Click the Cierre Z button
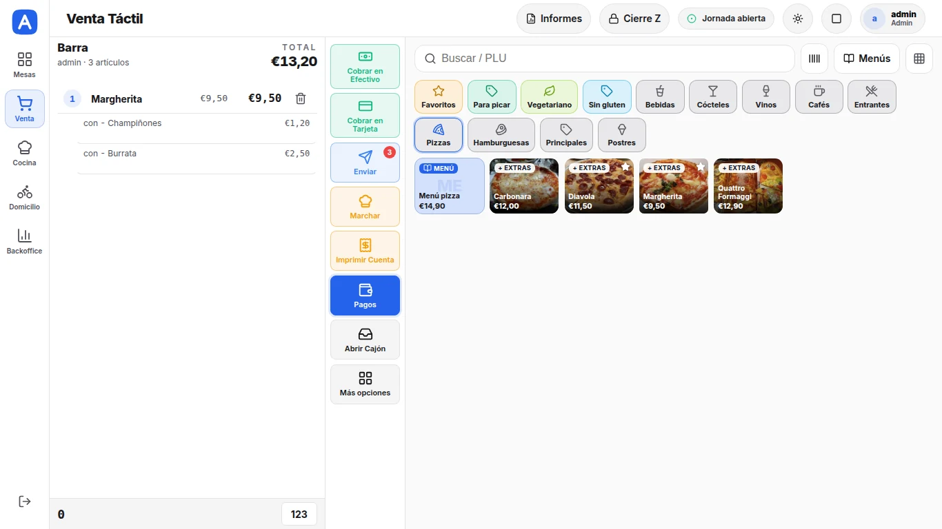The image size is (942, 529). click(634, 19)
